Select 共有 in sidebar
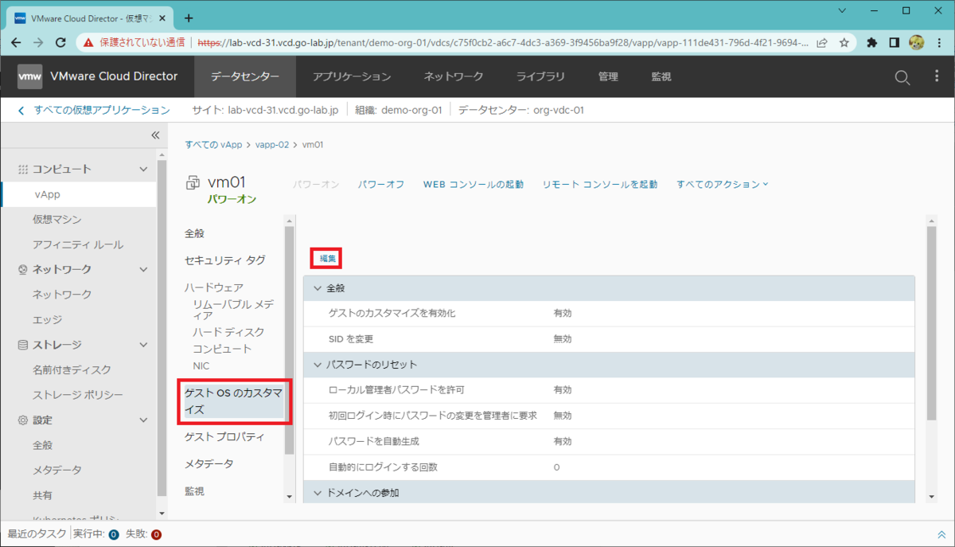955x547 pixels. pos(42,495)
